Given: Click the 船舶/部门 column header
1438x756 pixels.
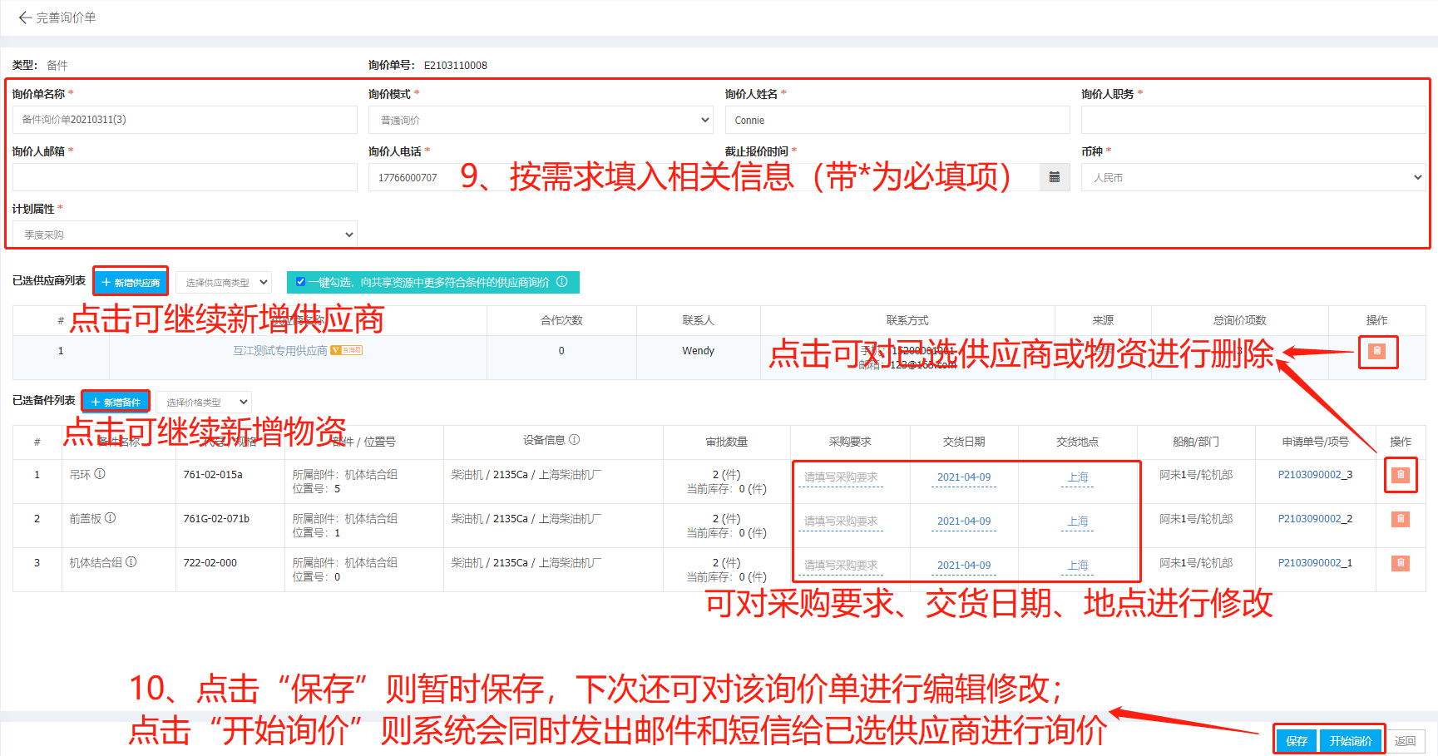Looking at the screenshot, I should coord(1196,442).
